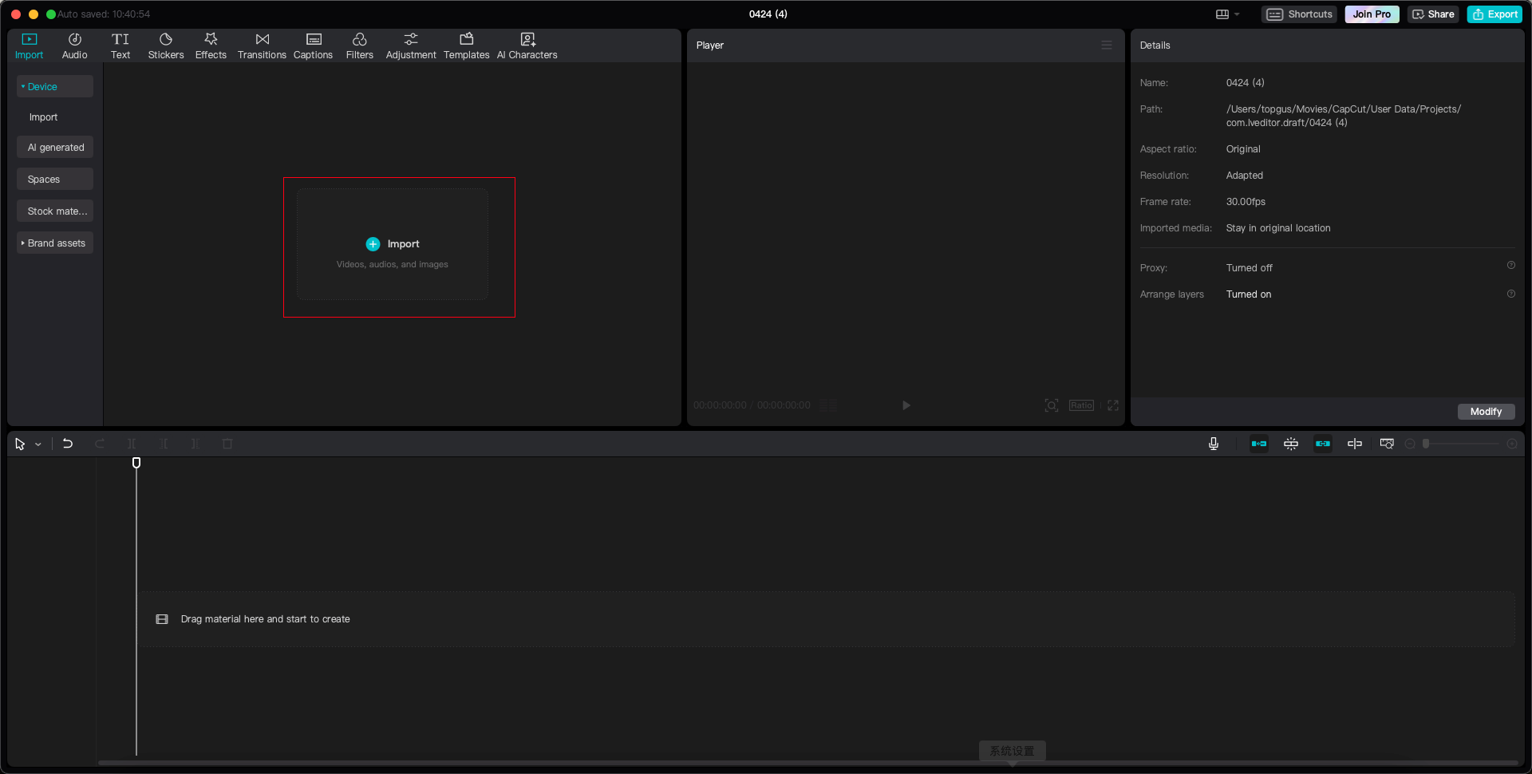Open Spaces in the sidebar

(55, 179)
